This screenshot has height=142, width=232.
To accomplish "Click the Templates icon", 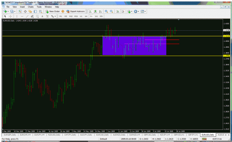I will 142,11.
